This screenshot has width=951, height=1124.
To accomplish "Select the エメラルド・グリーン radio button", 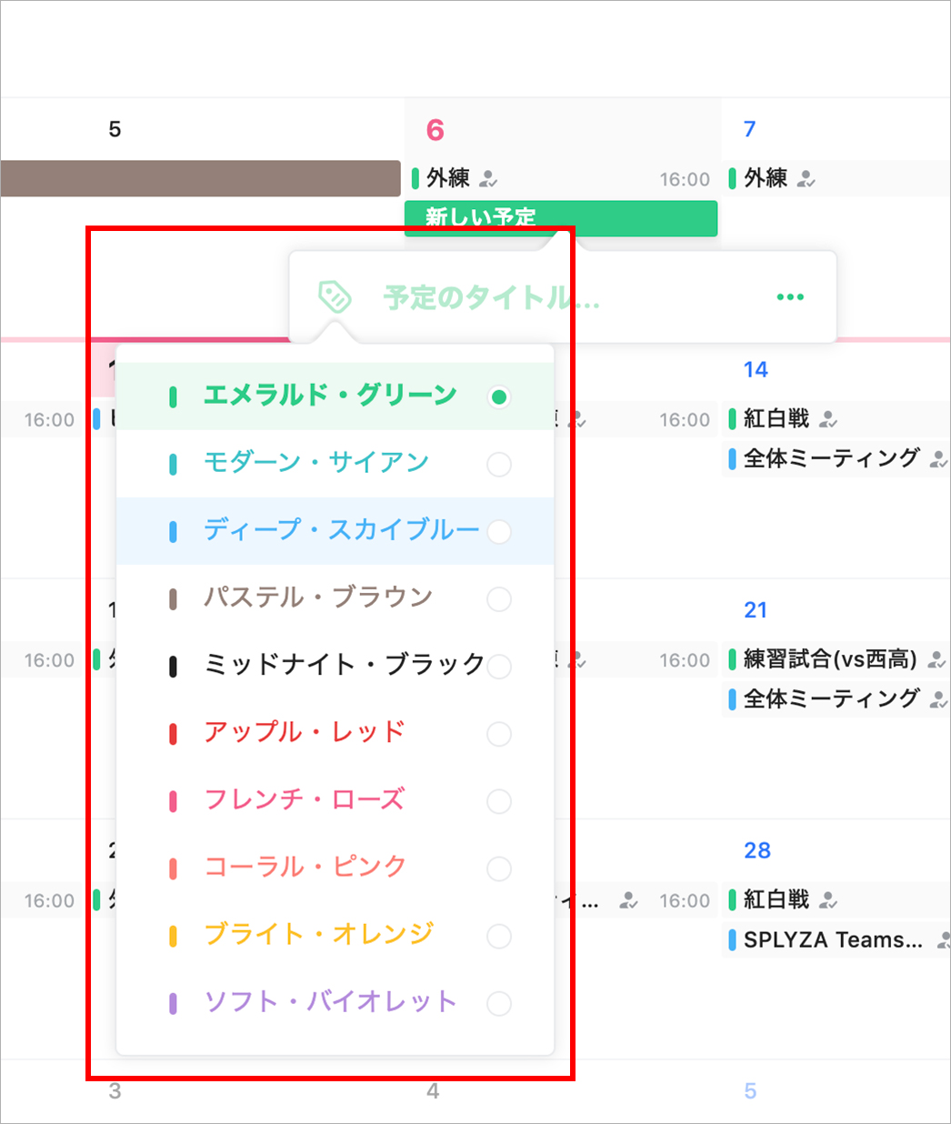I will tap(498, 397).
